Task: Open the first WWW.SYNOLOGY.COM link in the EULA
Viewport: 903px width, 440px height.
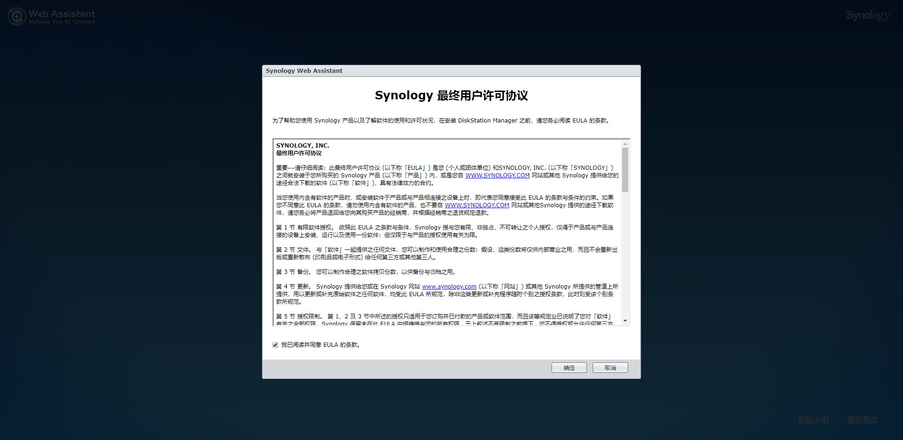Action: 497,175
